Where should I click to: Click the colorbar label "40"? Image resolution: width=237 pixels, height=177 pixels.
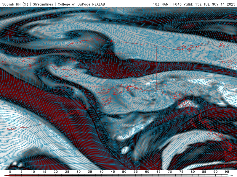(101, 172)
